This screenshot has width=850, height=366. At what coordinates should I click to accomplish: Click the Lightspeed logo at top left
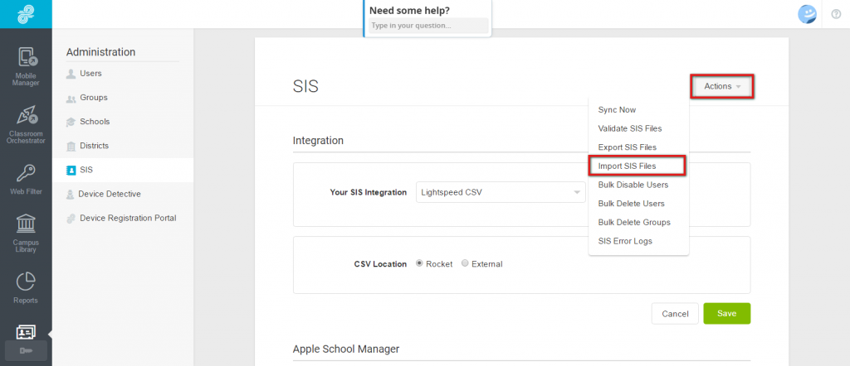click(x=26, y=14)
